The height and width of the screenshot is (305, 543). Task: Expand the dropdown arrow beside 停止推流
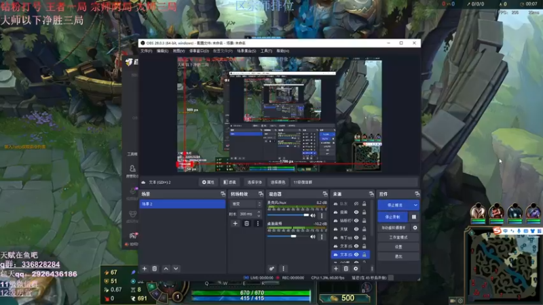click(415, 205)
